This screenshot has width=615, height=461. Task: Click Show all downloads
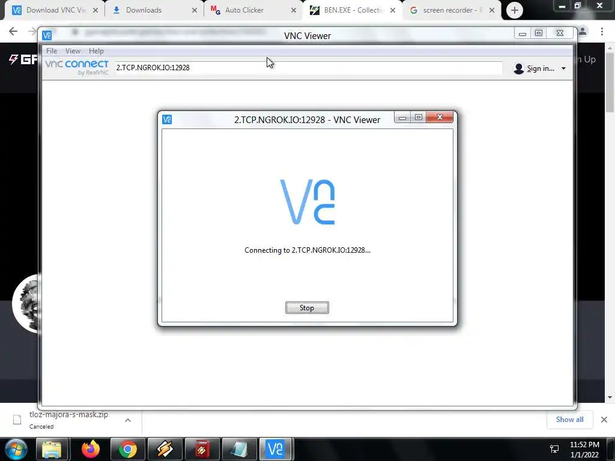tap(569, 420)
